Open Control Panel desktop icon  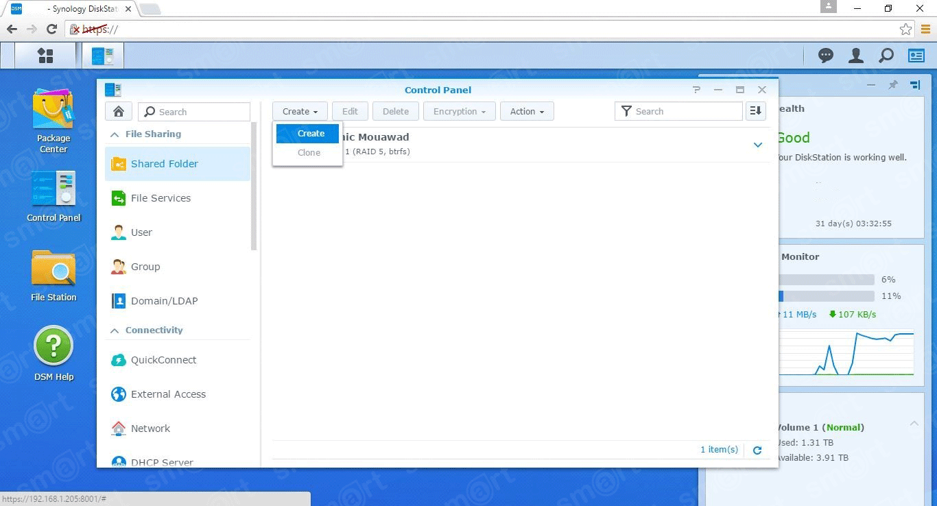click(x=54, y=197)
